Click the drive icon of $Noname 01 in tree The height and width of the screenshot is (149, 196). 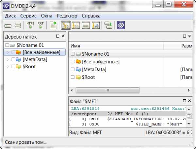pos(12,45)
